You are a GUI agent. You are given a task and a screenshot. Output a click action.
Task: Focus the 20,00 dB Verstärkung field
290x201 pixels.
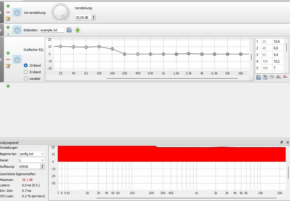click(x=83, y=17)
